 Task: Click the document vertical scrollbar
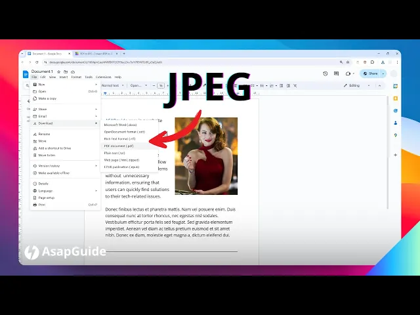coord(387,152)
